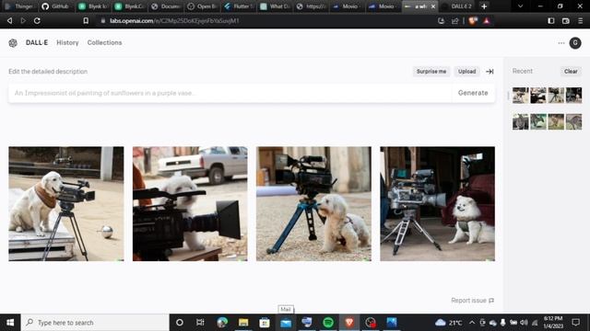
Task: Click the G profile avatar
Action: coord(575,43)
